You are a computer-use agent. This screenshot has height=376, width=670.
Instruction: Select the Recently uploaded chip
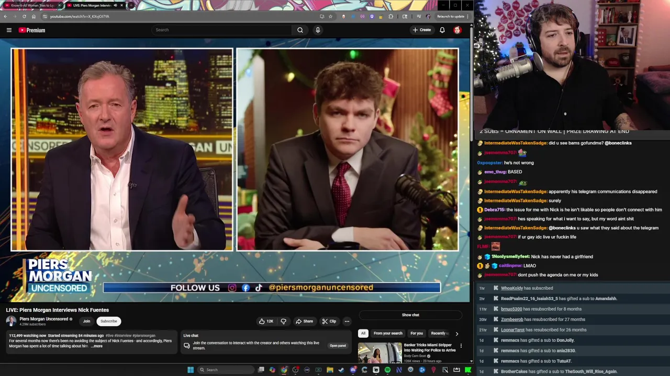tap(440, 333)
